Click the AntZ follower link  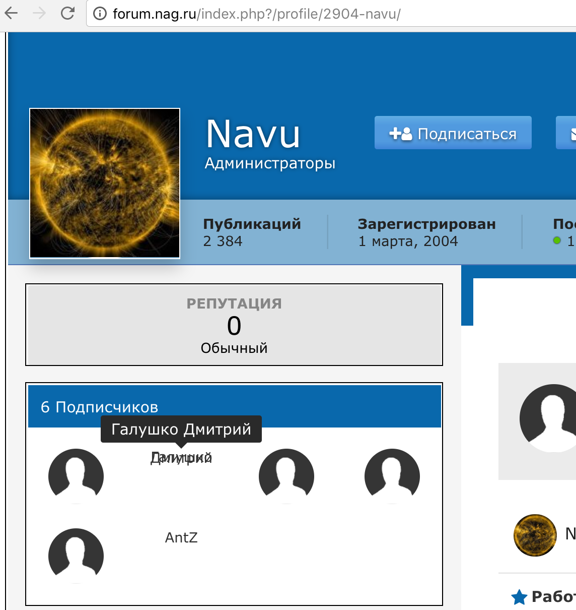coord(181,537)
